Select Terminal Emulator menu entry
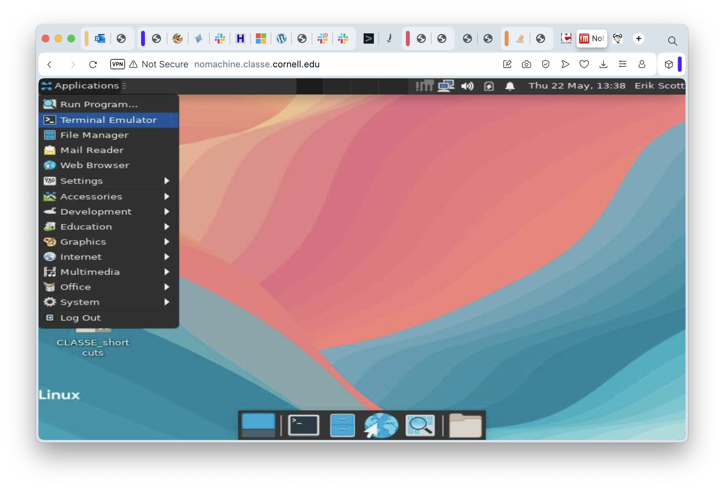Image resolution: width=724 pixels, height=490 pixels. pyautogui.click(x=108, y=120)
